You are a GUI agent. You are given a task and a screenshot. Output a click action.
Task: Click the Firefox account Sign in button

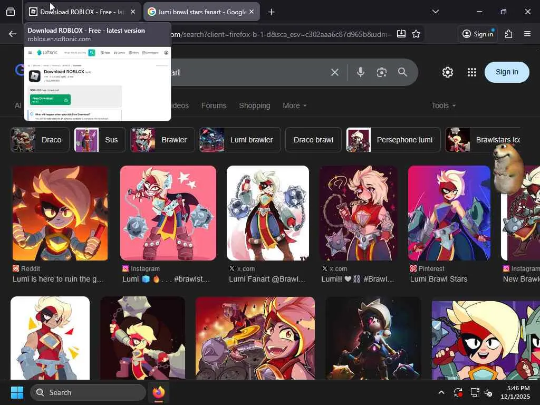[478, 34]
